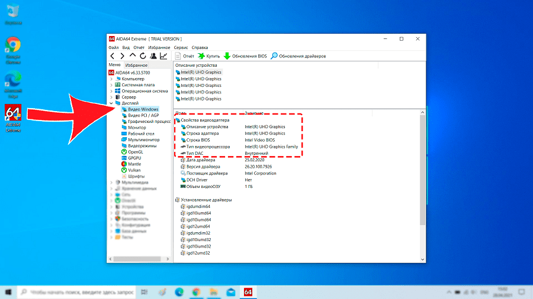Collapse the Дисплей tree node
This screenshot has width=533, height=299.
tap(111, 103)
